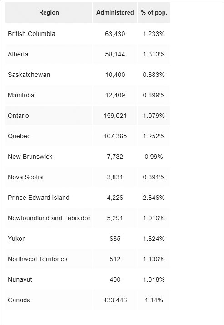
Task: Click the highlighted Ontario row label
Action: [x=19, y=116]
